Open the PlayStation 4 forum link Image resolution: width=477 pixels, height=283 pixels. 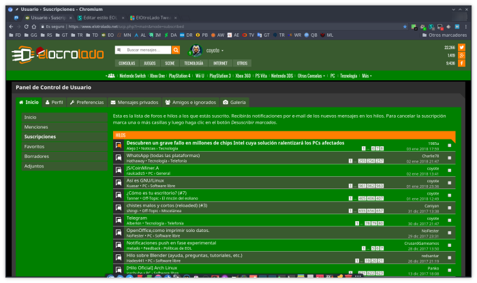coord(179,76)
